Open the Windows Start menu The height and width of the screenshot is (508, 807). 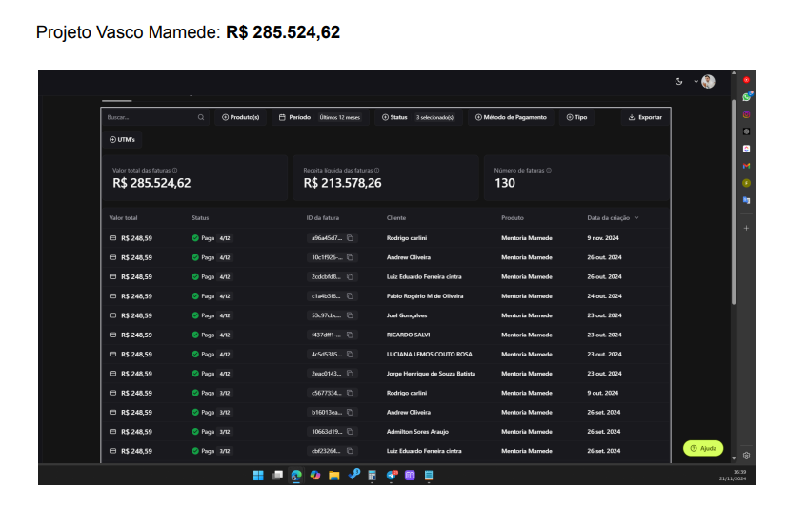(258, 475)
